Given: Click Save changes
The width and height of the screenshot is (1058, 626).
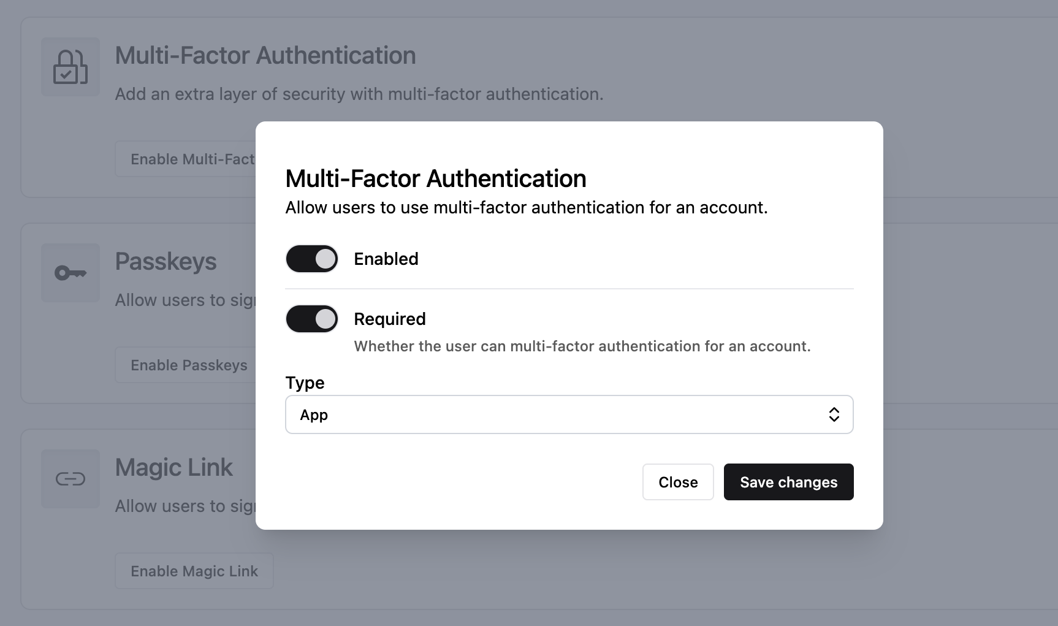Looking at the screenshot, I should pos(788,482).
